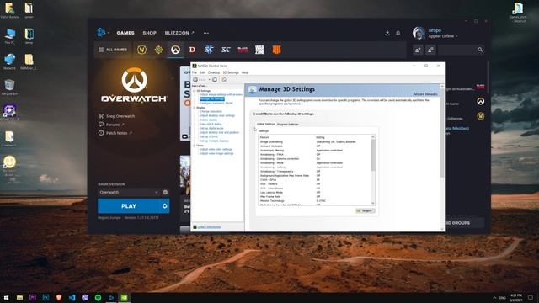Open the System Information link
Image resolution: width=539 pixels, height=303 pixels.
pyautogui.click(x=209, y=227)
